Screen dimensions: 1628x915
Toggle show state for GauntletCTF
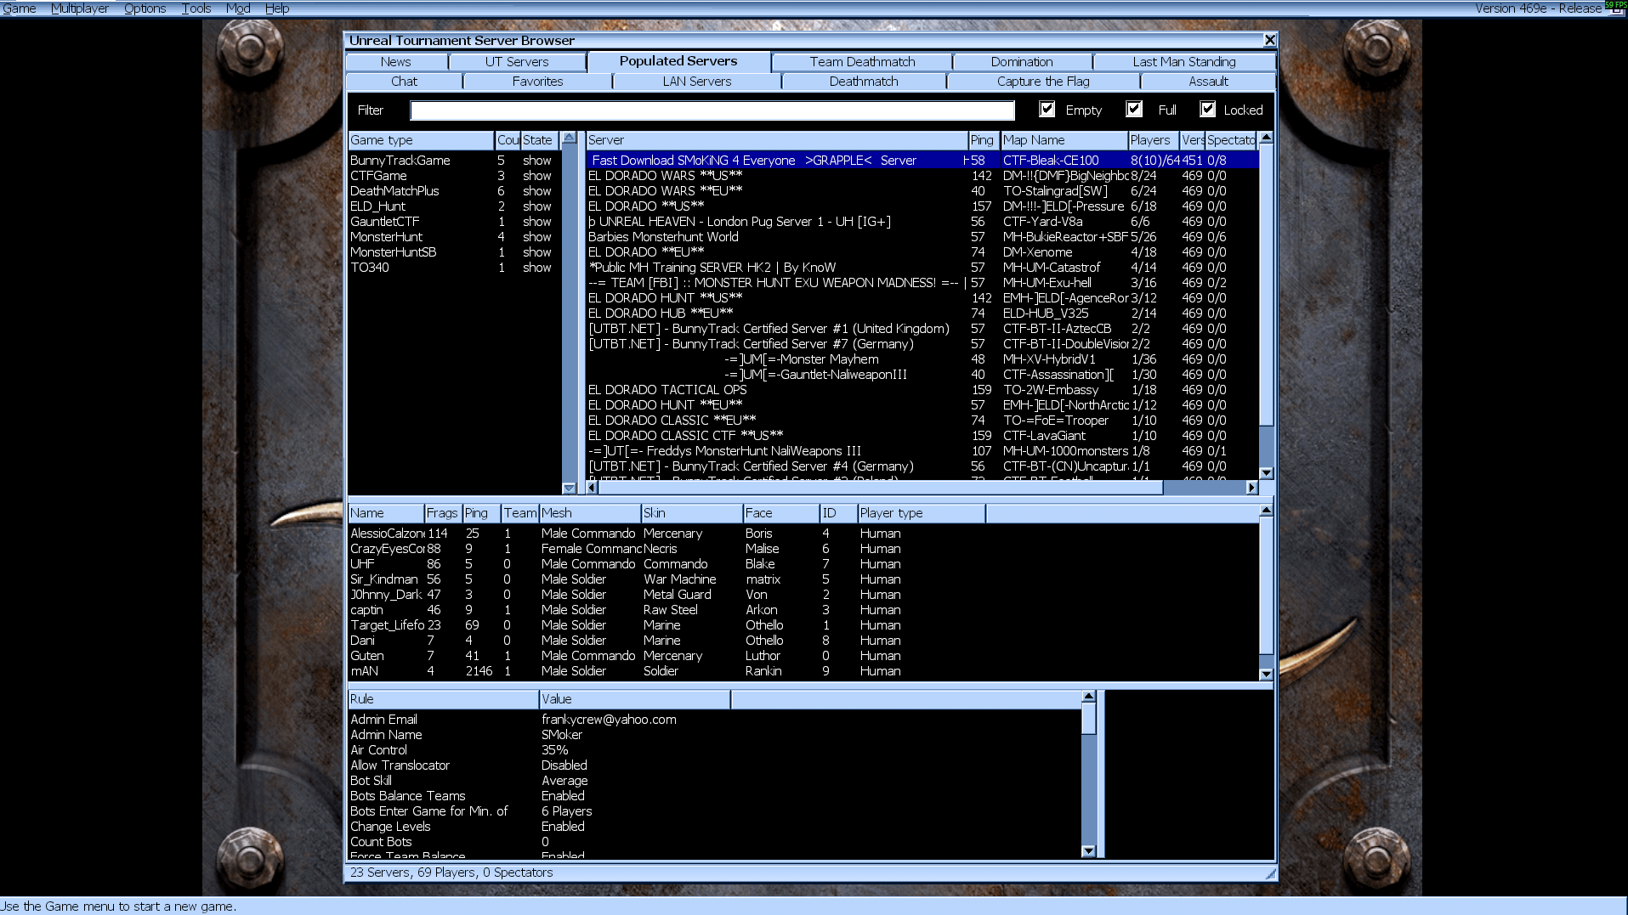[x=537, y=222]
